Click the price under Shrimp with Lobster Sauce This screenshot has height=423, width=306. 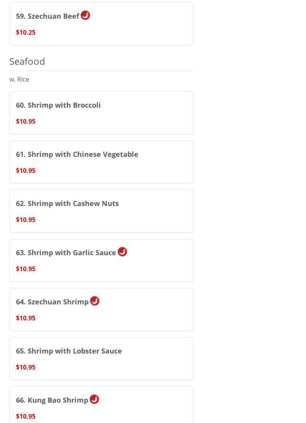coord(26,367)
